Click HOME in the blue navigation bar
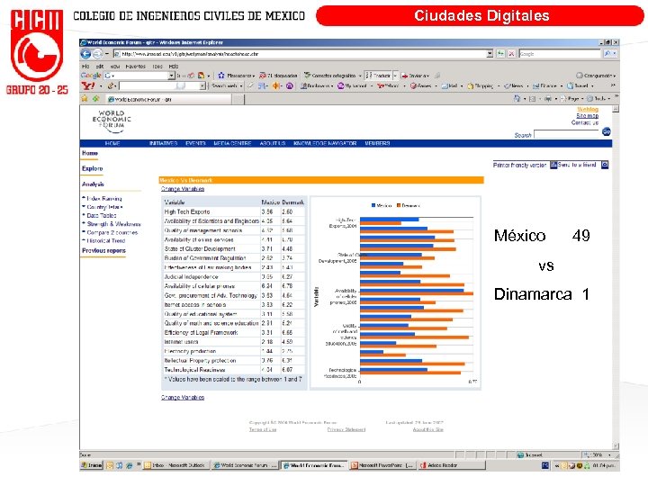 112,143
